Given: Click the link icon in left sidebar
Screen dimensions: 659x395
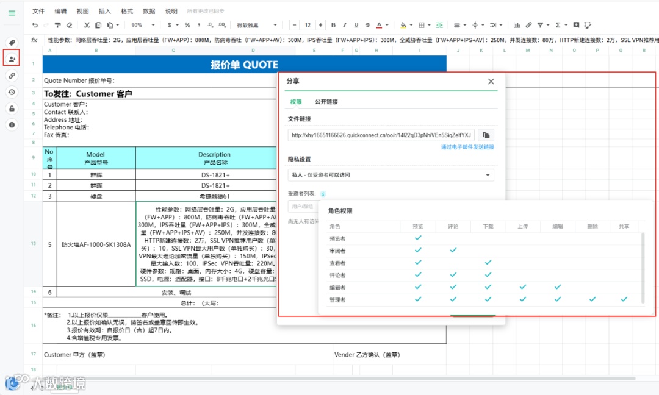Looking at the screenshot, I should click(12, 76).
